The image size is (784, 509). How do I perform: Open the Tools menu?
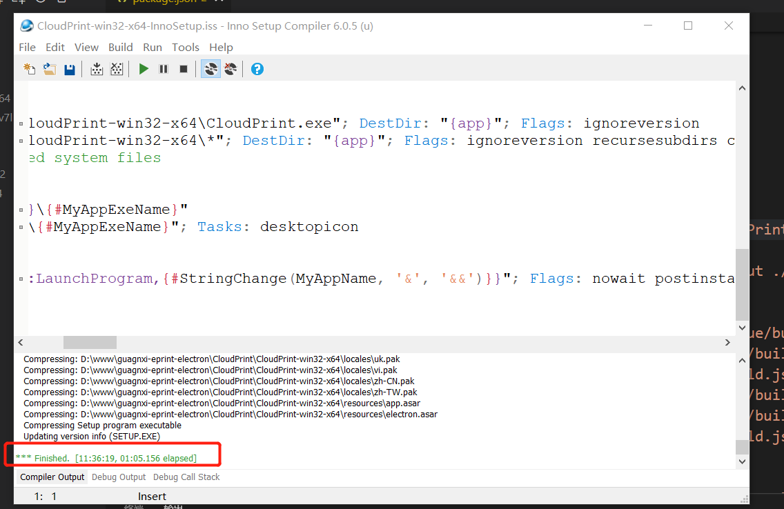(186, 48)
